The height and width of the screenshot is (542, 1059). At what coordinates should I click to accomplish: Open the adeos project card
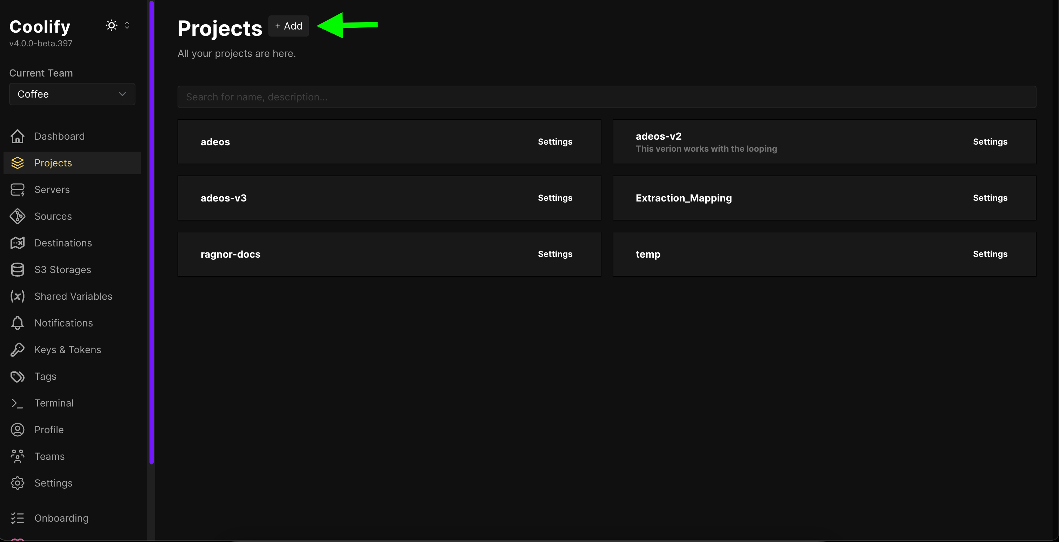389,142
